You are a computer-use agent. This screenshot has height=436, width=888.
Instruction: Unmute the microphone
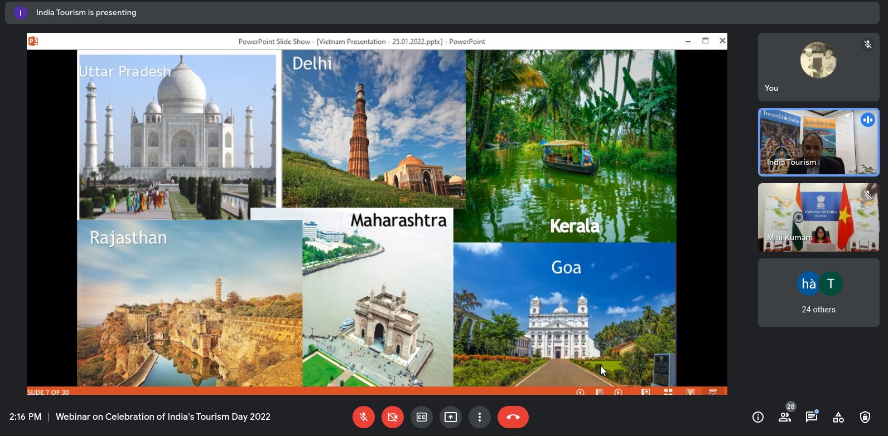tap(363, 417)
